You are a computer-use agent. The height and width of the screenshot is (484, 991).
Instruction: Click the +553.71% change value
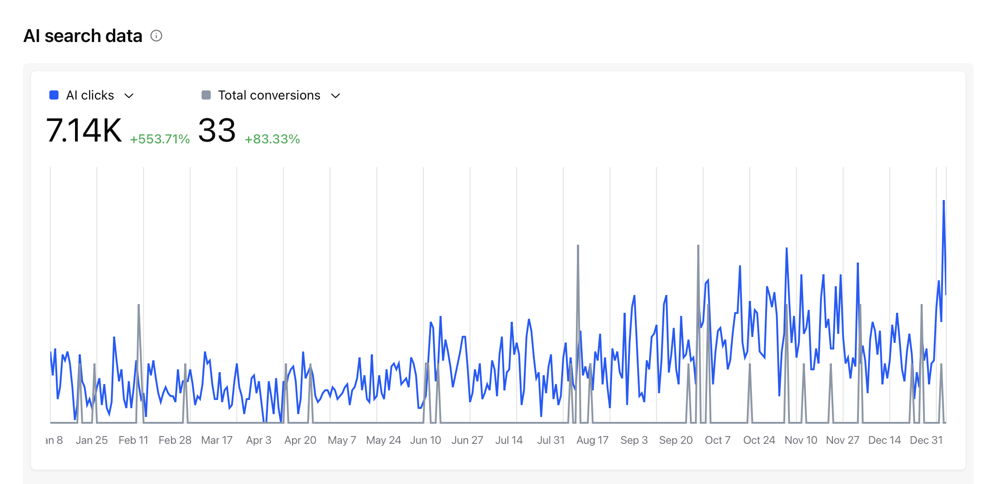[160, 139]
